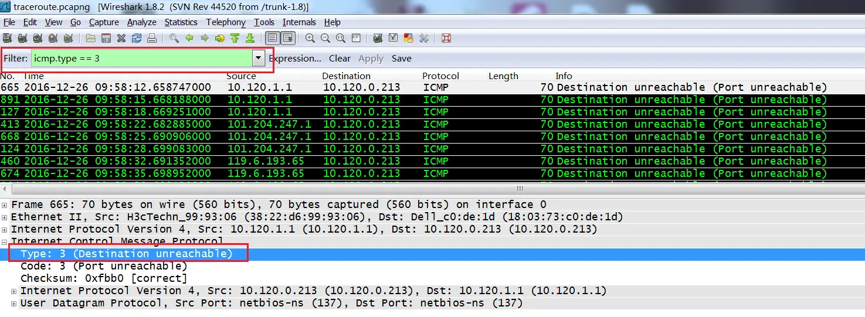Image resolution: width=865 pixels, height=317 pixels.
Task: Open the Telephony menu
Action: [226, 22]
